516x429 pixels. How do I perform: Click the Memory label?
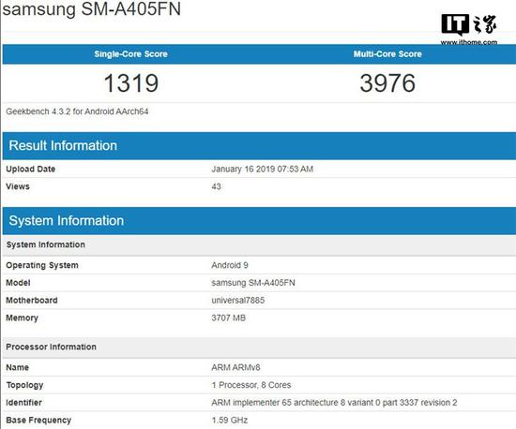(23, 318)
